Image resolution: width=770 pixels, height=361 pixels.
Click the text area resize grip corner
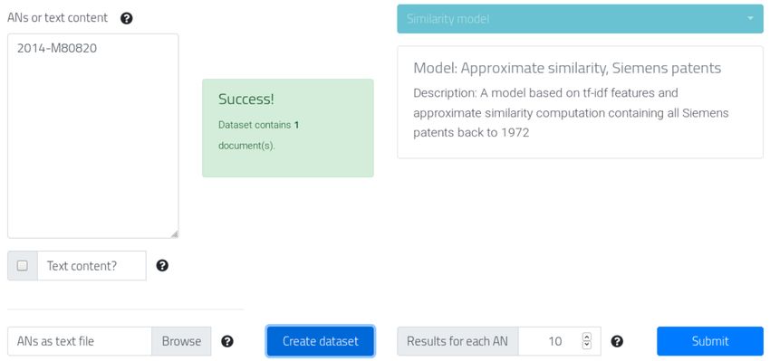tap(174, 234)
